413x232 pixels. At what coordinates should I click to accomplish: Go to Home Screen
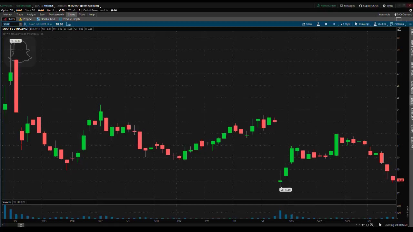[x=326, y=6]
